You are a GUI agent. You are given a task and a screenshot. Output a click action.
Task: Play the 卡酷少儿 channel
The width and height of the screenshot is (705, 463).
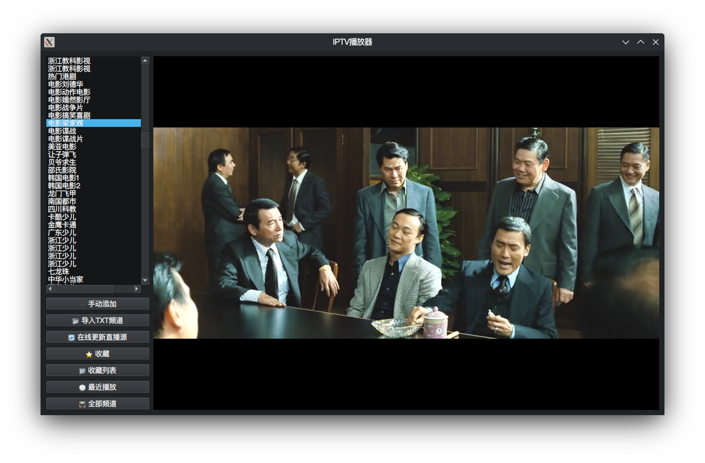point(94,217)
